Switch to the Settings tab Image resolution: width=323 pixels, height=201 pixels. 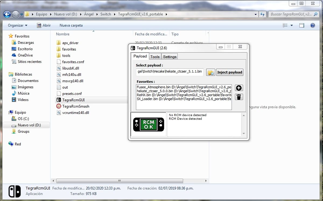(170, 56)
